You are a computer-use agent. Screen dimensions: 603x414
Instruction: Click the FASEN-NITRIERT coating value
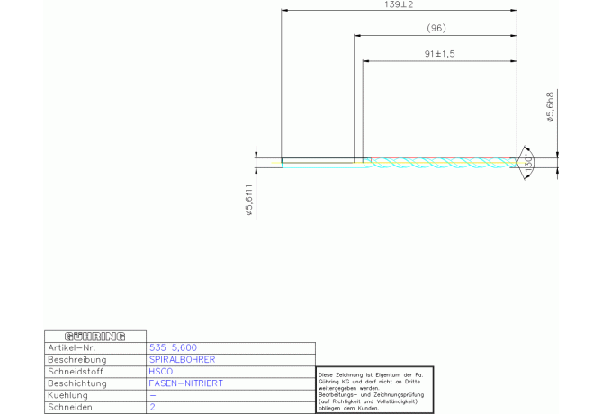click(185, 383)
